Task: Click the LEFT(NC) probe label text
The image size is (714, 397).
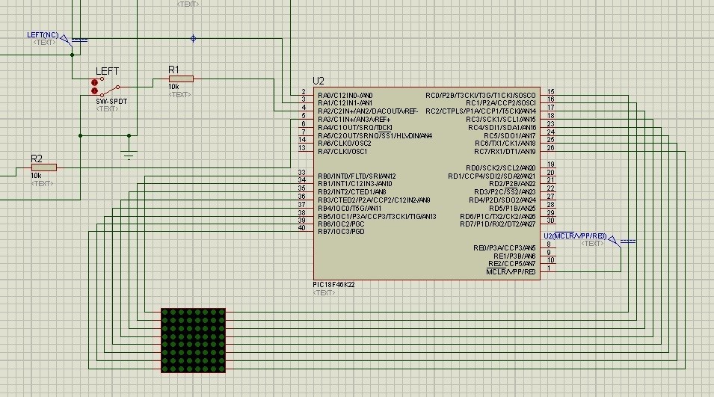Action: [43, 35]
